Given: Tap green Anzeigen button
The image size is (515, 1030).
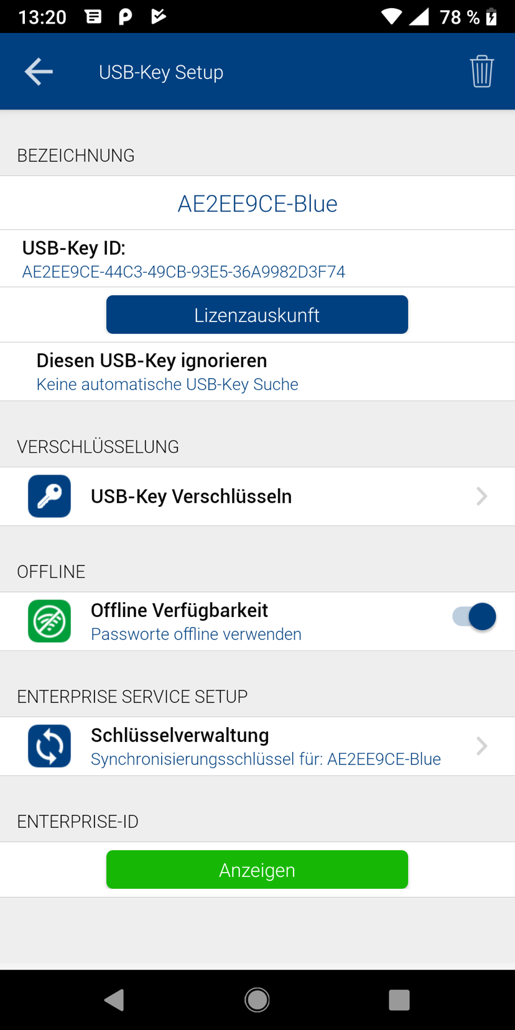Looking at the screenshot, I should [257, 870].
